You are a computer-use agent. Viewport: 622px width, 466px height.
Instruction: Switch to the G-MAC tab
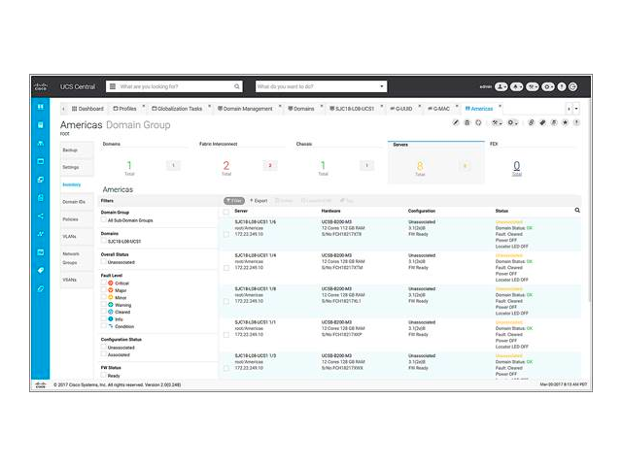[x=438, y=109]
